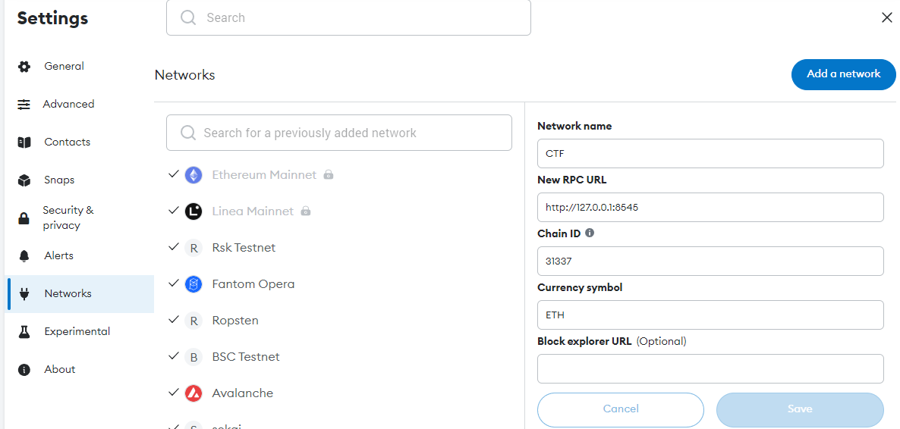This screenshot has width=900, height=429.
Task: Open the Alerts bell icon
Action: coord(24,255)
